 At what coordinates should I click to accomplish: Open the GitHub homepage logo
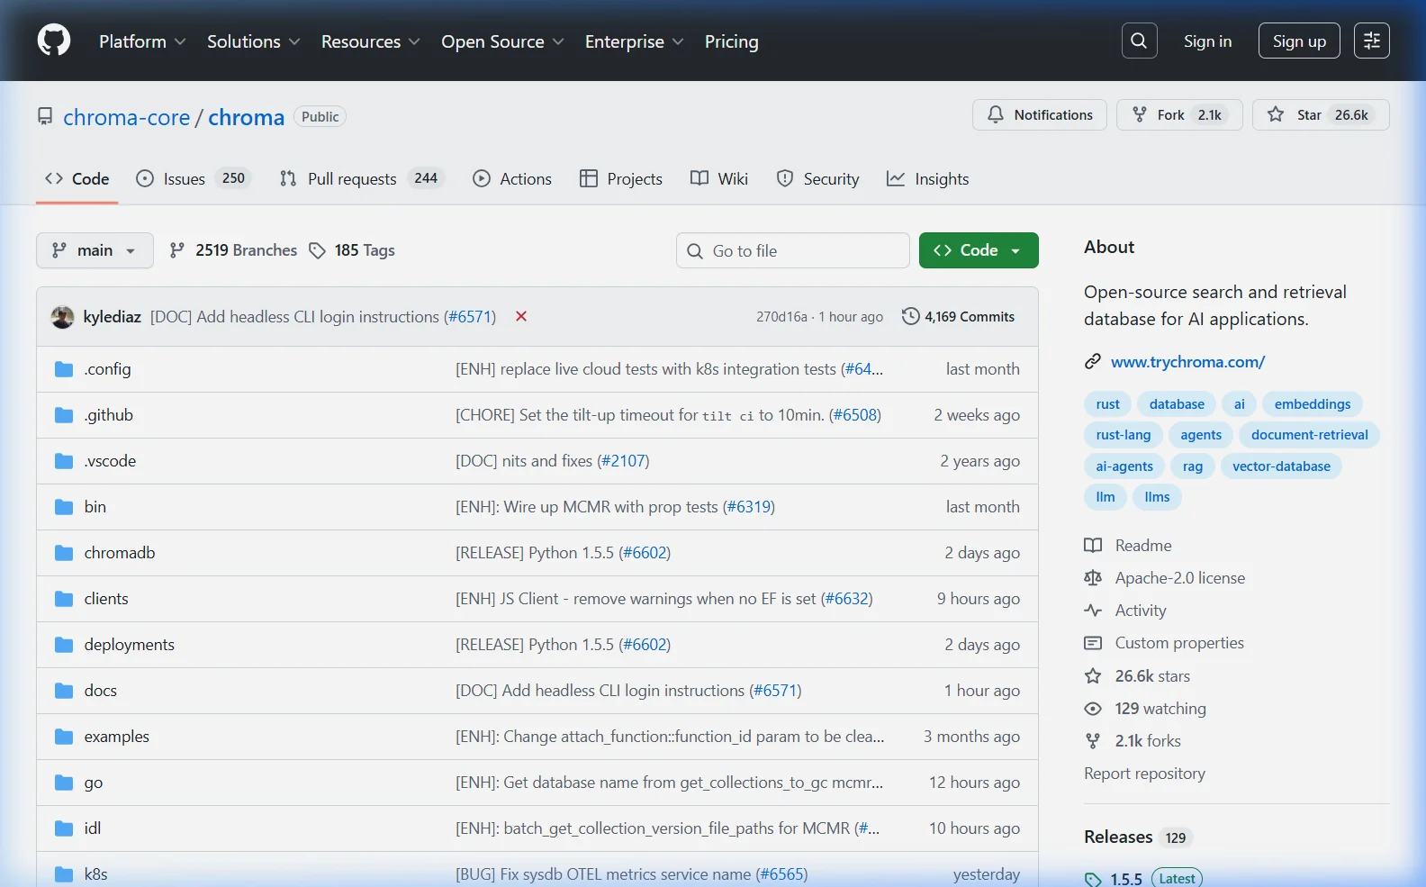54,41
